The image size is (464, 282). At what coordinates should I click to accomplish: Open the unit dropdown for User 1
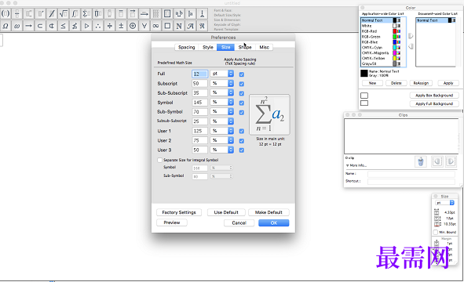pos(222,131)
